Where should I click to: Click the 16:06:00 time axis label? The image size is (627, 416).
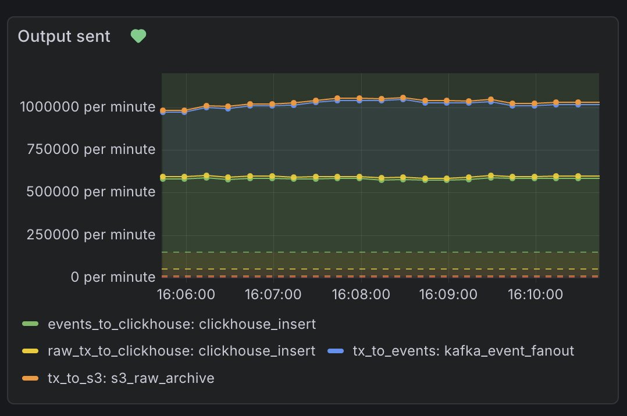186,295
